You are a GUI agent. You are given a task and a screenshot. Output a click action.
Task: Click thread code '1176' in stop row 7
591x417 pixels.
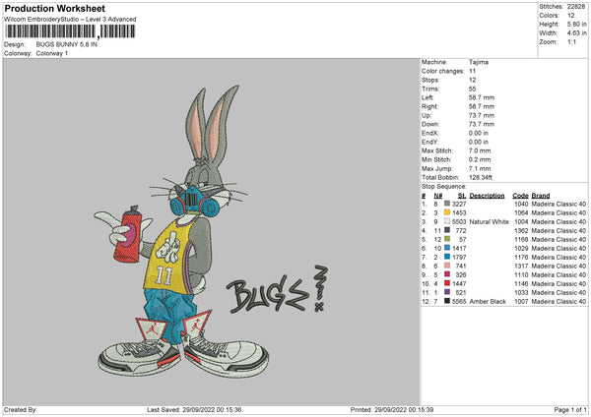pos(521,258)
